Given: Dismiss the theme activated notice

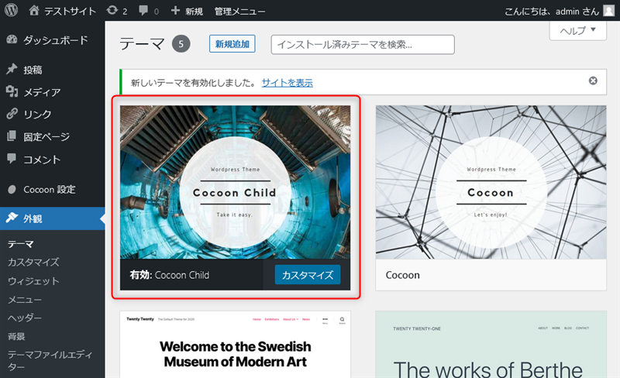Looking at the screenshot, I should coord(593,81).
